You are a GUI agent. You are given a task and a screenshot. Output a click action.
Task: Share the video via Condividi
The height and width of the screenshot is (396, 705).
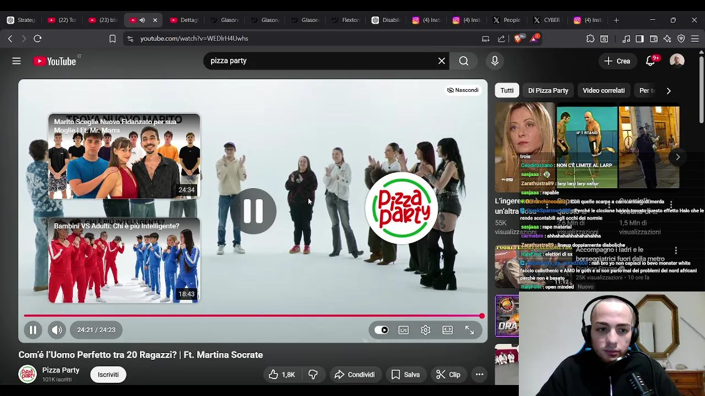pos(354,375)
